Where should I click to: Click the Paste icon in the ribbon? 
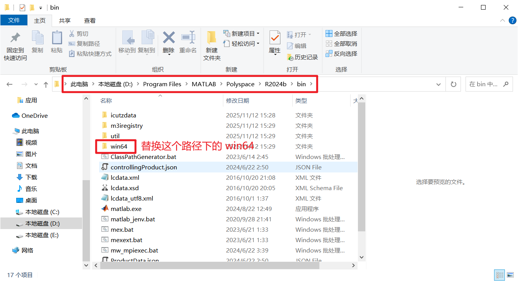coord(57,38)
